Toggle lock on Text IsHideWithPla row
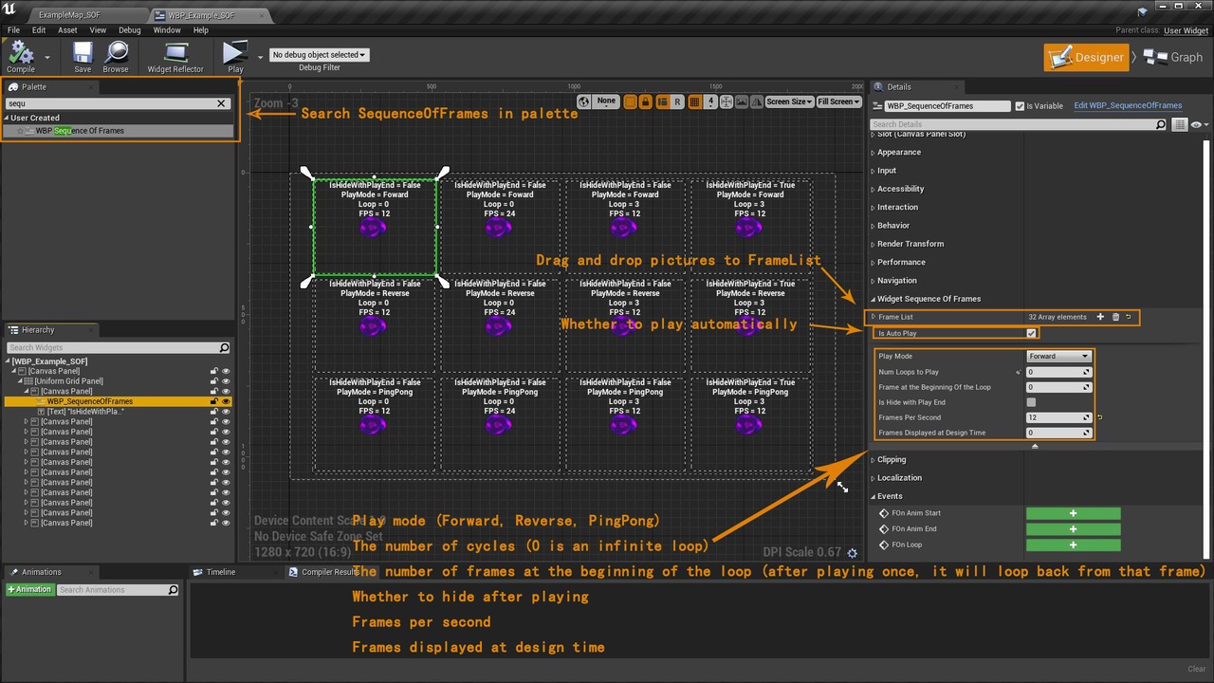 tap(214, 412)
